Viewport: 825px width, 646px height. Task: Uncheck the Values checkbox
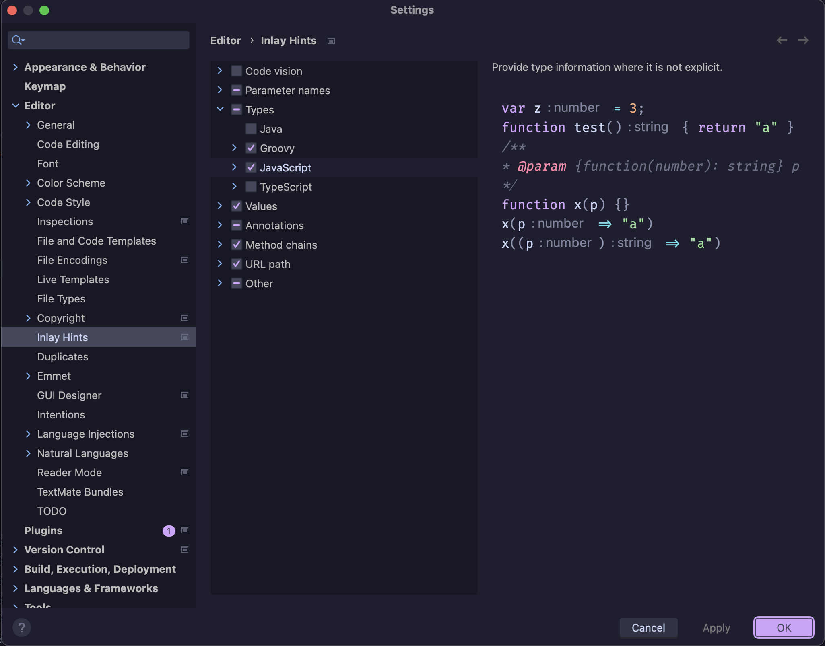237,206
